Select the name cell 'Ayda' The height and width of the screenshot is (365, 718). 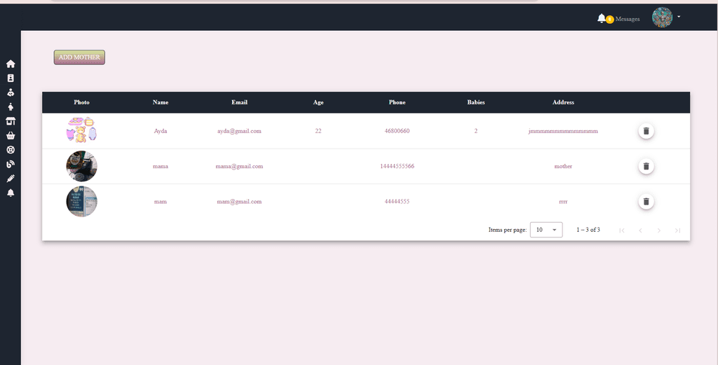[161, 131]
